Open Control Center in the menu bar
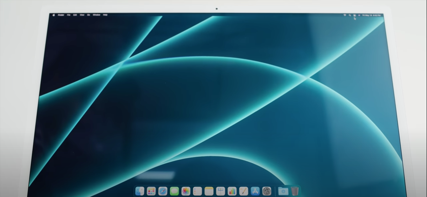The width and height of the screenshot is (427, 197). click(354, 15)
